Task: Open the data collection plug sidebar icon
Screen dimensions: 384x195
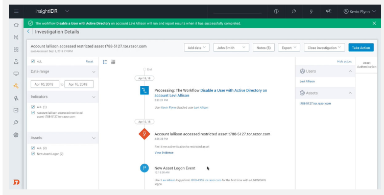Action: pyautogui.click(x=16, y=123)
